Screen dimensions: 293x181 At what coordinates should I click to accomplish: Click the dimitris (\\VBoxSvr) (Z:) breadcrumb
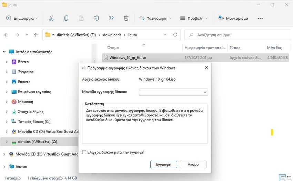coord(76,35)
